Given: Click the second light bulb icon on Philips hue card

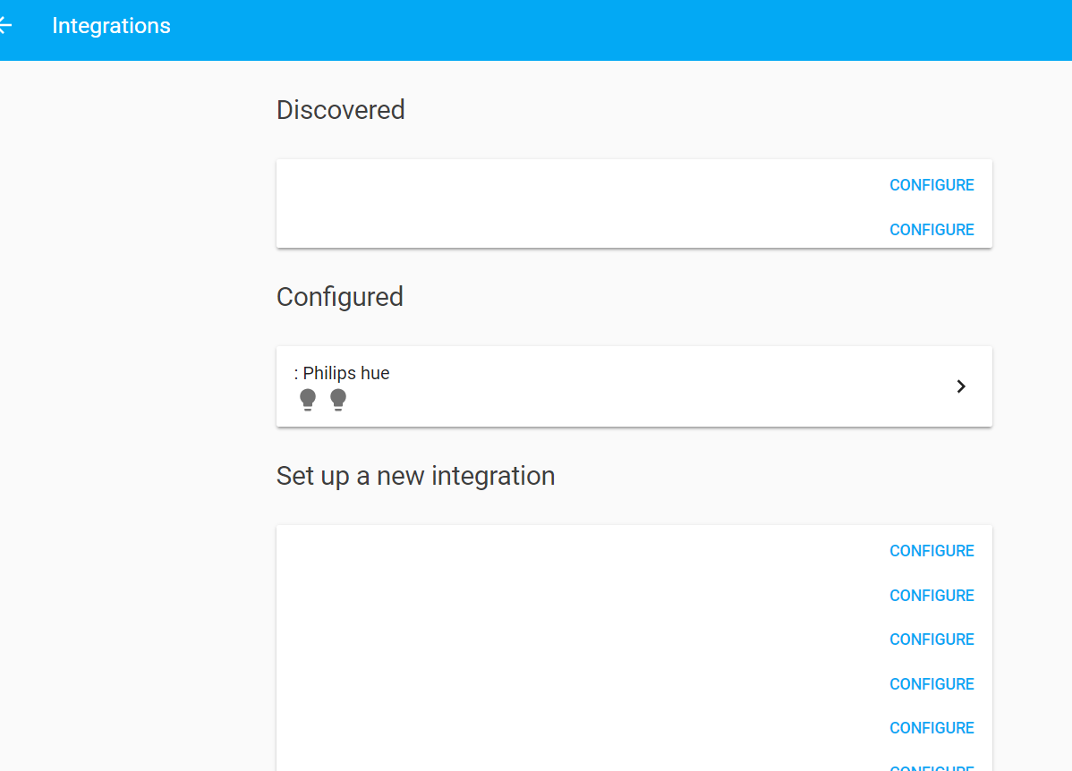Looking at the screenshot, I should click(338, 399).
